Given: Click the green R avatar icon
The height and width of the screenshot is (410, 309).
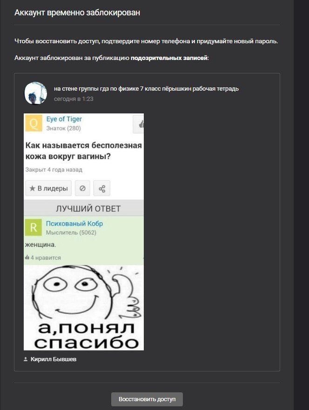Looking at the screenshot, I should click(x=33, y=227).
